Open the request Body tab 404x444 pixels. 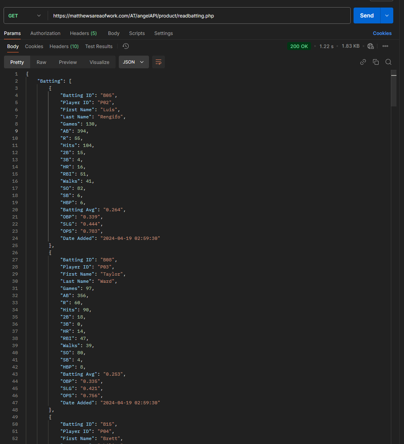tap(114, 33)
